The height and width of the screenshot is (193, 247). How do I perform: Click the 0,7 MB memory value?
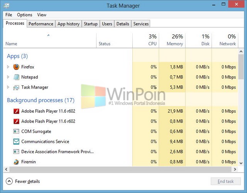point(176,77)
